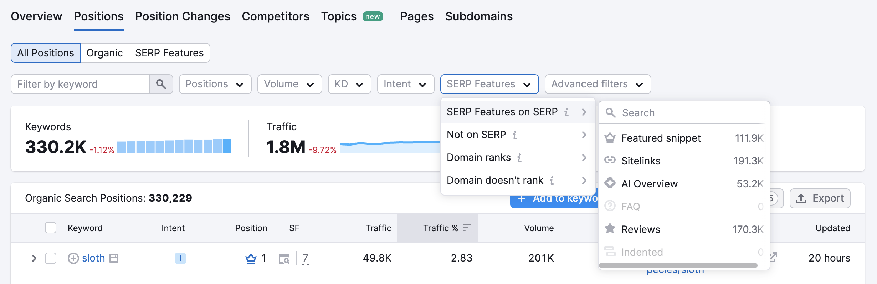Click the Traffic % sort icon
The width and height of the screenshot is (877, 284).
coord(467,228)
